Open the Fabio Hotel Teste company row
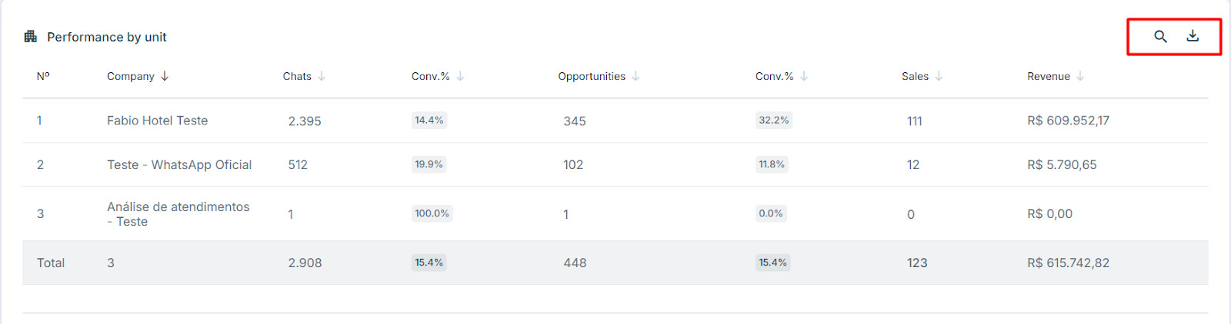The height and width of the screenshot is (324, 1231). point(615,121)
